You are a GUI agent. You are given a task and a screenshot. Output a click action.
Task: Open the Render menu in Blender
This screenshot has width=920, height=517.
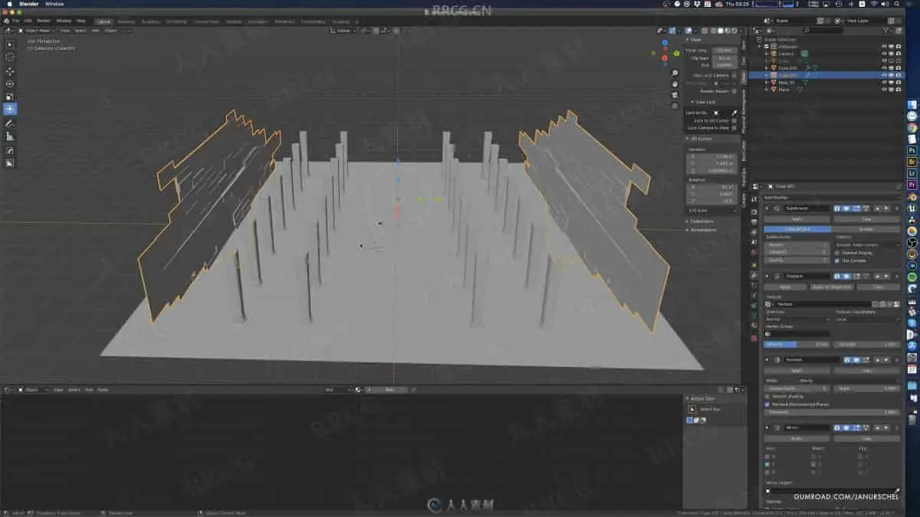point(44,21)
